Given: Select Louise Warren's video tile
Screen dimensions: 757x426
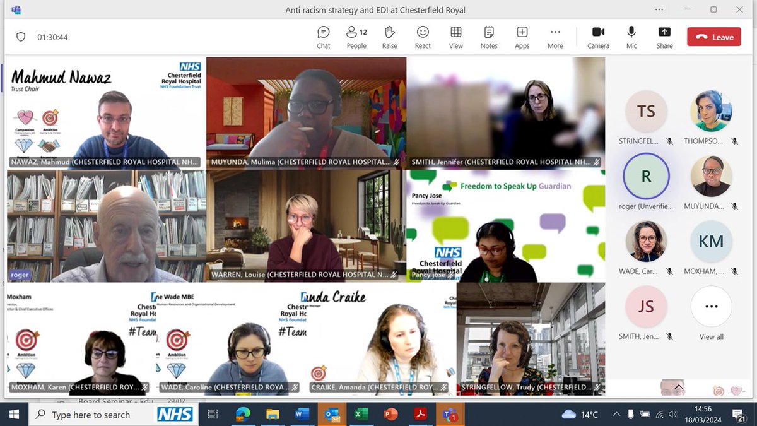Looking at the screenshot, I should 306,226.
